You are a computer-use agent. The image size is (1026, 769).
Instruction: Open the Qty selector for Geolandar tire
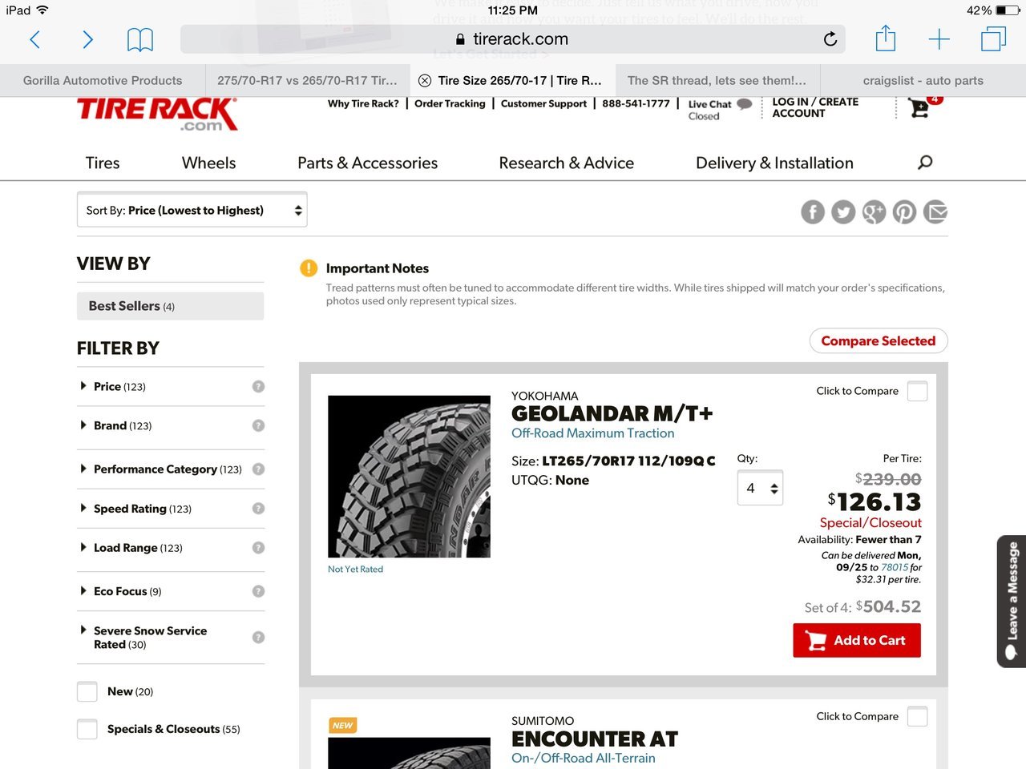(x=760, y=488)
